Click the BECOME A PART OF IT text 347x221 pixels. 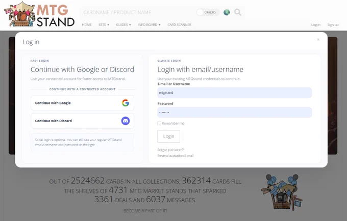click(x=145, y=211)
